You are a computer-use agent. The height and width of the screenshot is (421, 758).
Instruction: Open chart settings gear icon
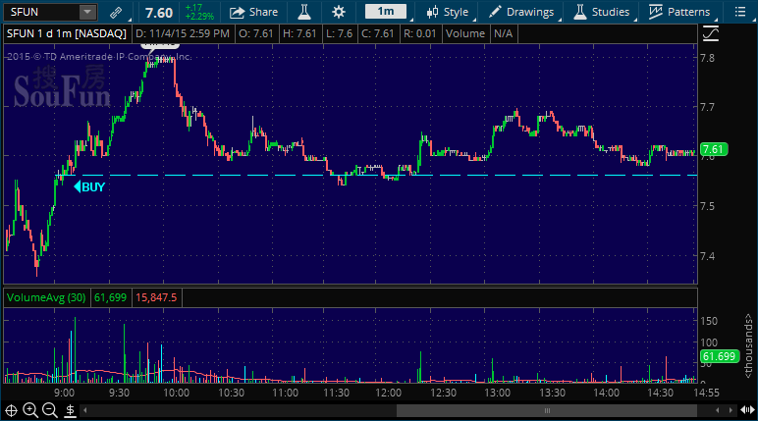coord(339,12)
